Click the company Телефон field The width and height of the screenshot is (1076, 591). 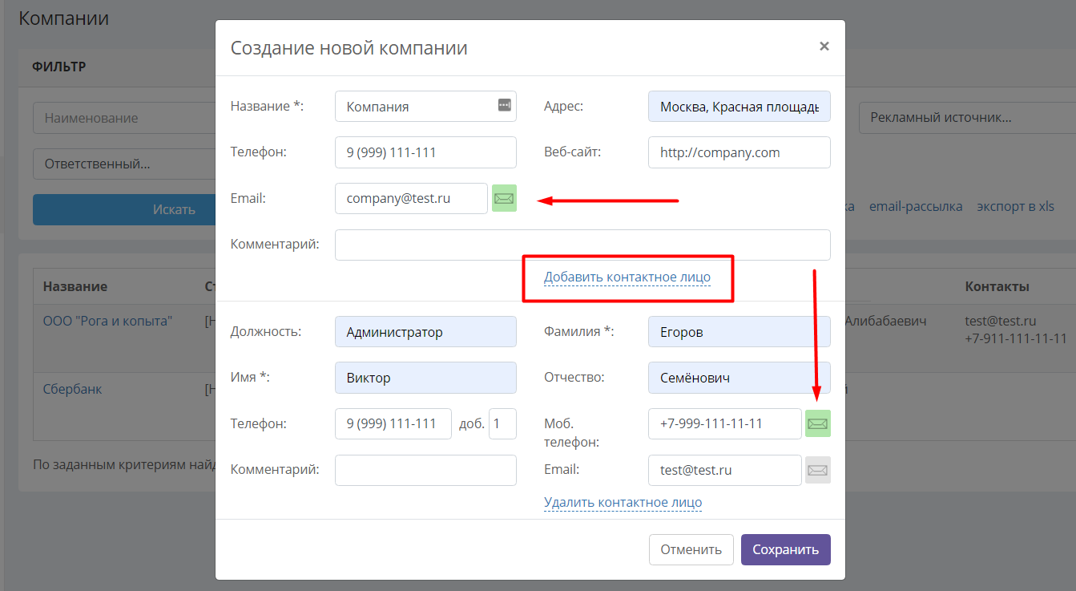pos(425,152)
